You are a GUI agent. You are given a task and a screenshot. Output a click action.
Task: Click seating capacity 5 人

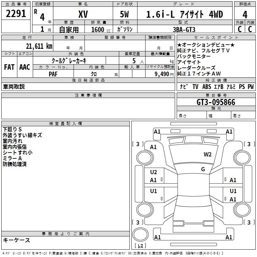point(138,61)
